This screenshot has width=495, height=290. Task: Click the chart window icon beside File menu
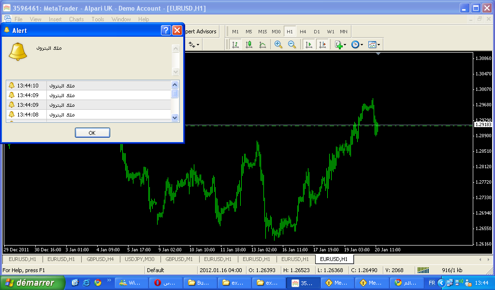click(x=8, y=19)
